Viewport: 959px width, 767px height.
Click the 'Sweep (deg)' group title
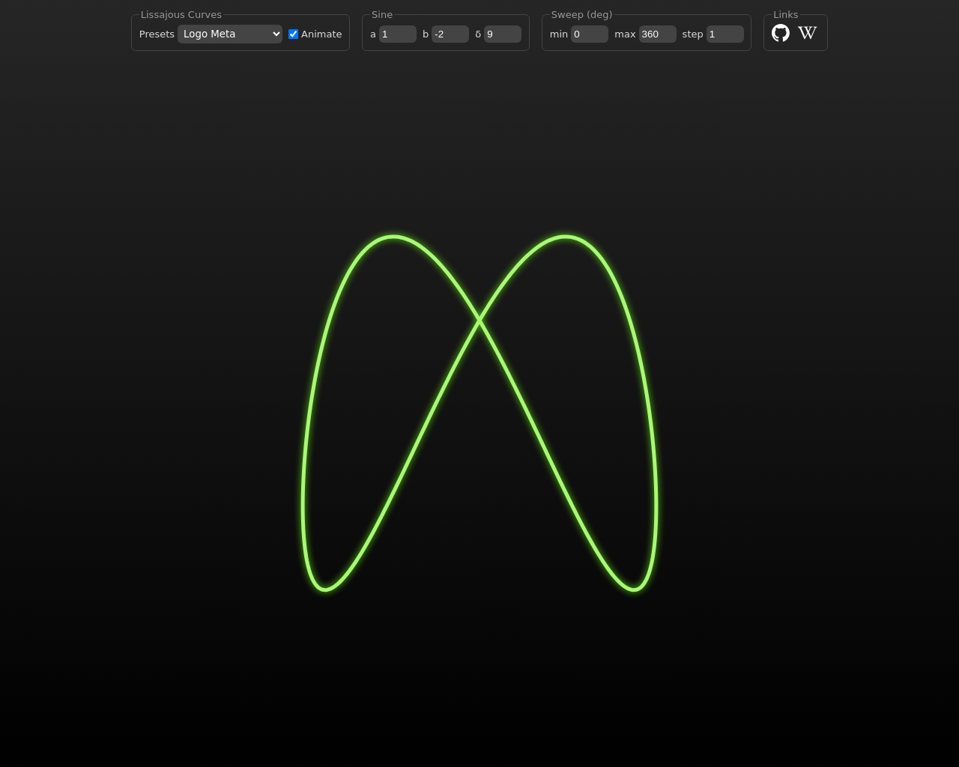coord(581,14)
